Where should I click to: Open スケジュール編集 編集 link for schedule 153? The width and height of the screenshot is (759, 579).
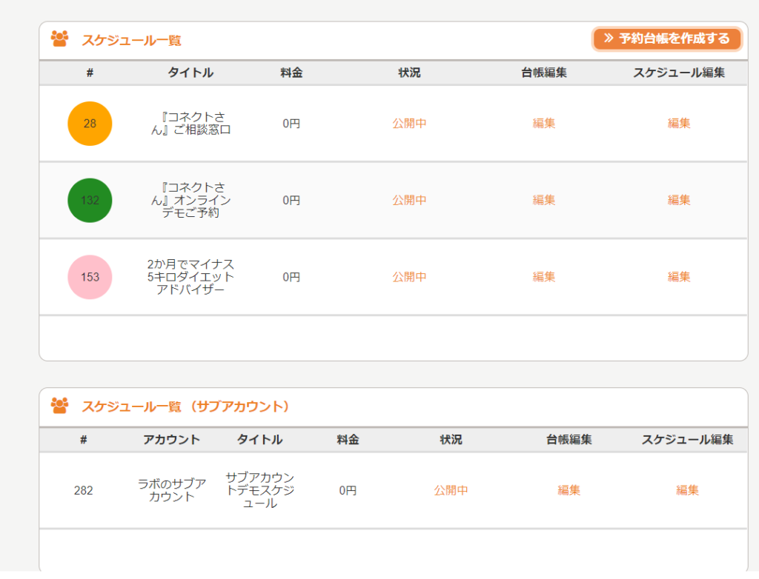pyautogui.click(x=679, y=277)
